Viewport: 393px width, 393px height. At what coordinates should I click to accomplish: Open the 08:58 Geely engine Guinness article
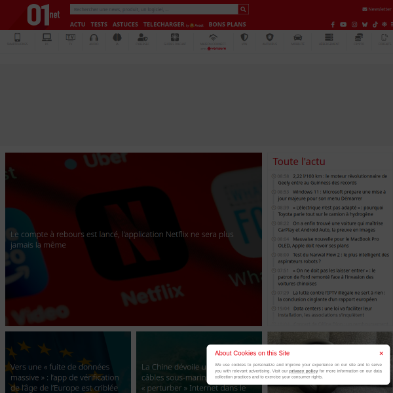tap(332, 179)
